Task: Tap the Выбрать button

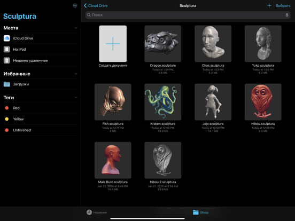Action: click(283, 6)
